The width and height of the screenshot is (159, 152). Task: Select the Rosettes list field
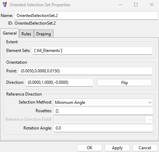(103, 111)
